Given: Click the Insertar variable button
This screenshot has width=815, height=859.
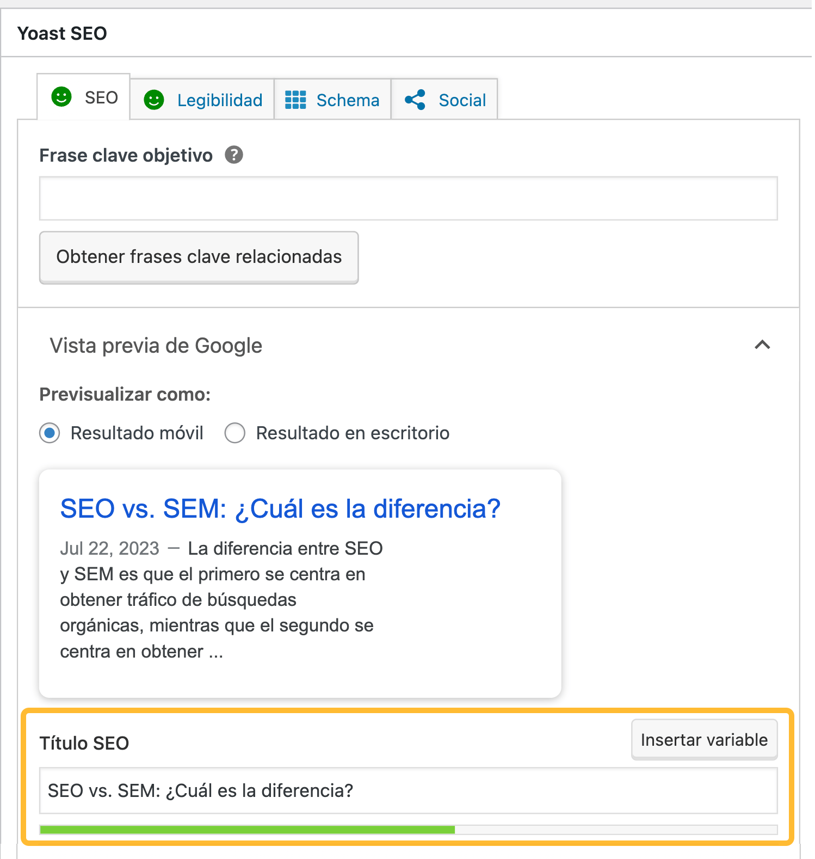Looking at the screenshot, I should point(704,740).
